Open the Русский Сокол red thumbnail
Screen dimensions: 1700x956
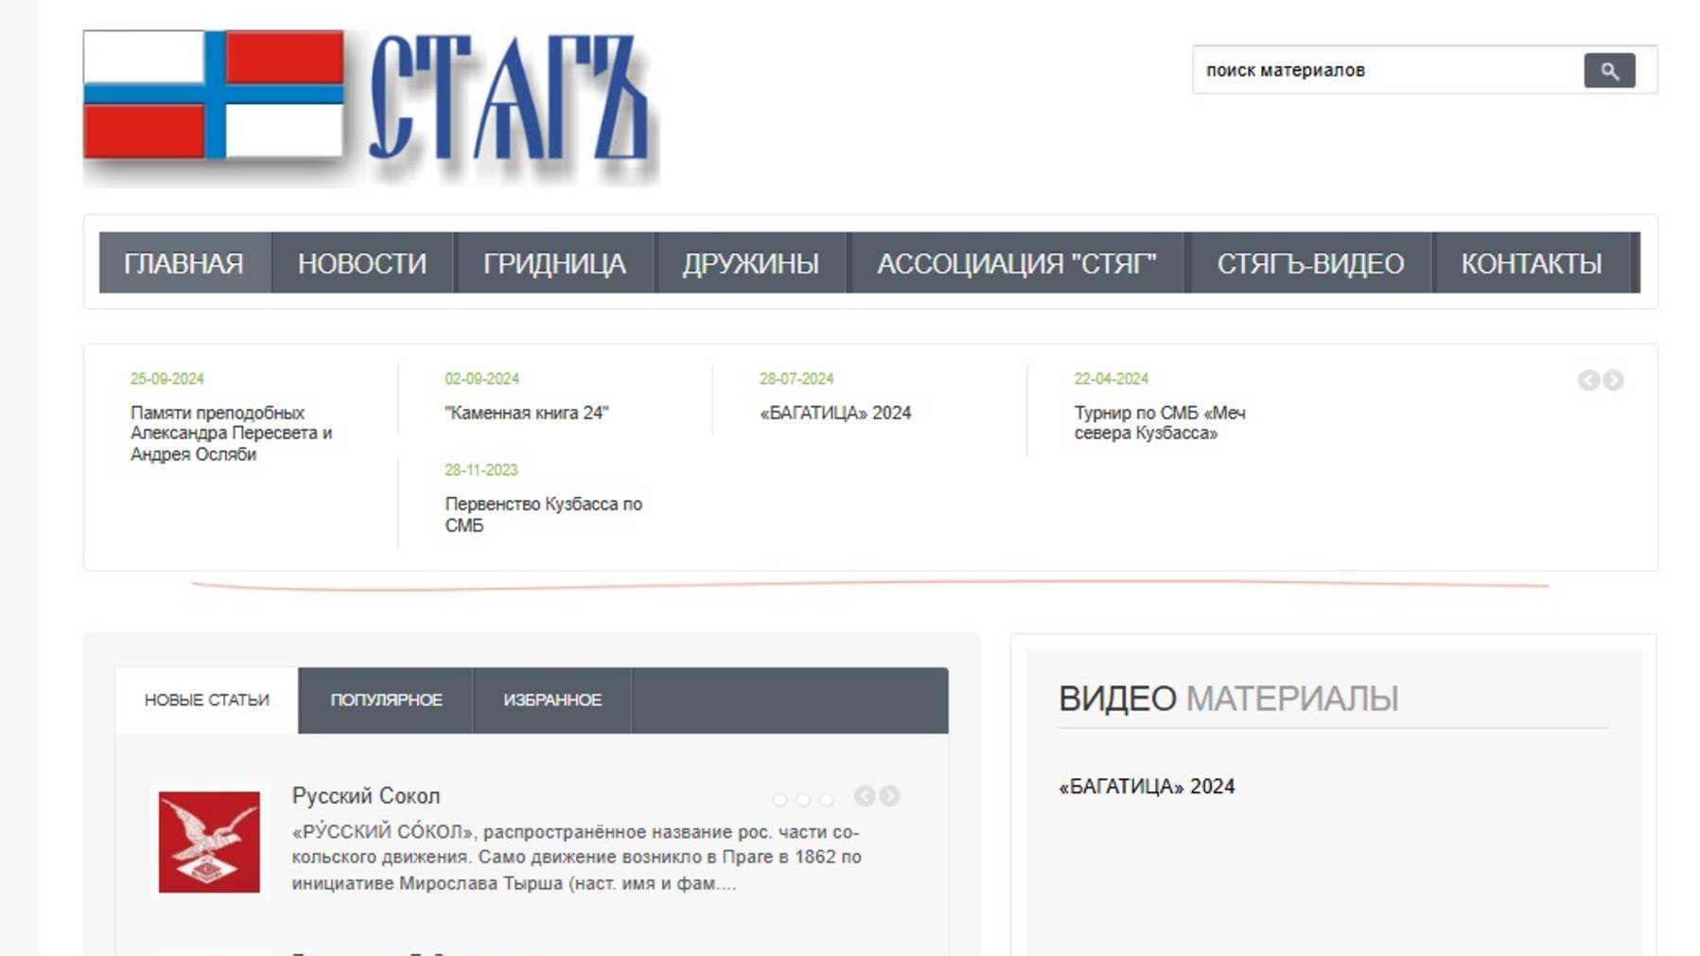[209, 841]
